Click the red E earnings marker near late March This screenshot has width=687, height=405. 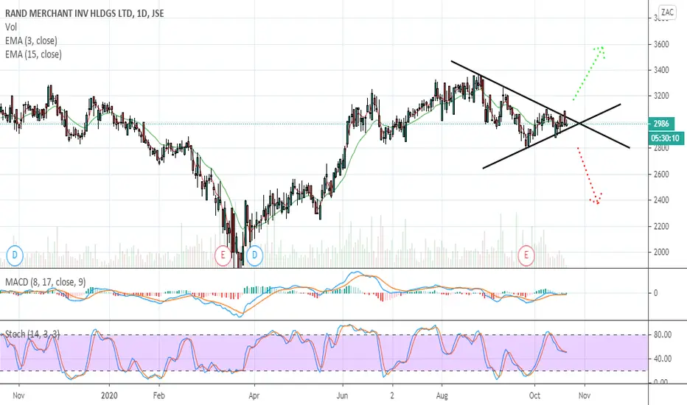click(223, 256)
